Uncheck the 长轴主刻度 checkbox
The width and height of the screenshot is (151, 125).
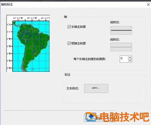69,27
